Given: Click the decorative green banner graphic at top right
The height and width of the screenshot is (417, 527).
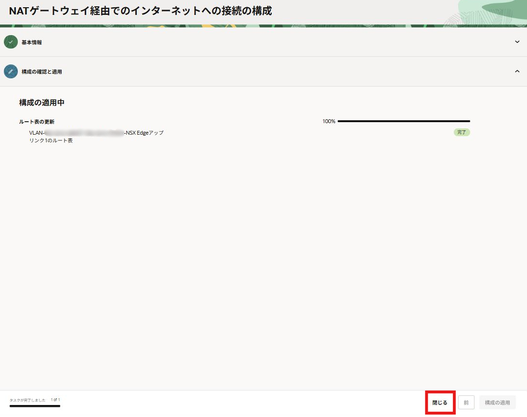Looking at the screenshot, I should point(487,12).
